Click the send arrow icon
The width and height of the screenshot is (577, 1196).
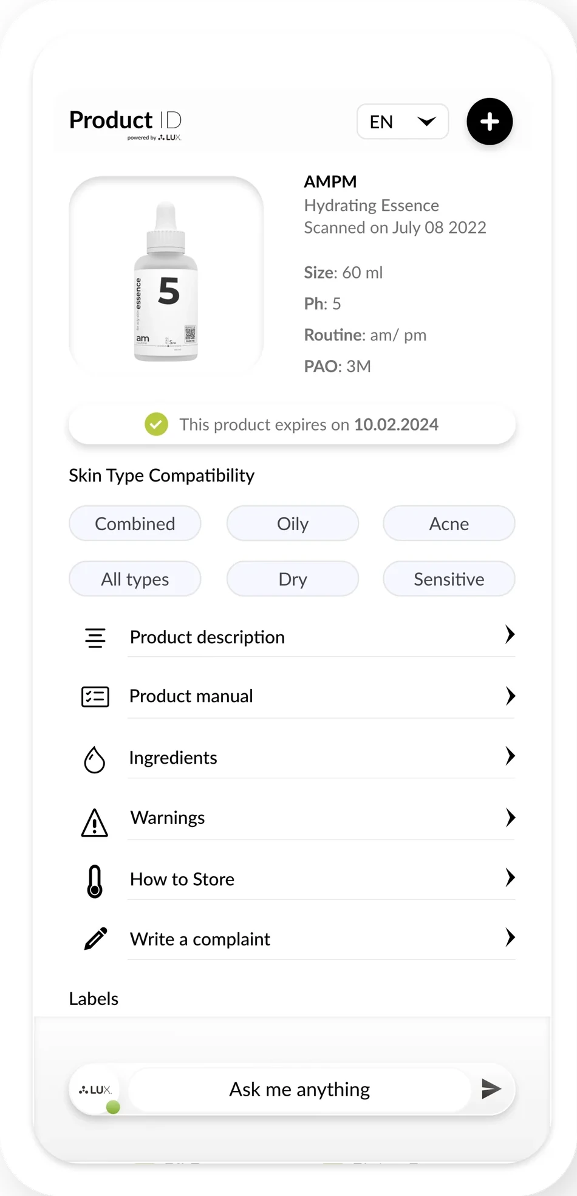[x=491, y=1088]
